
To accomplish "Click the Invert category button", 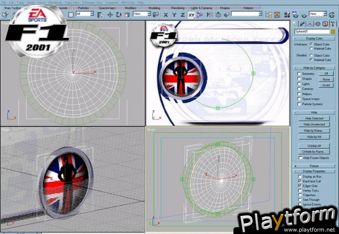I will pyautogui.click(x=326, y=85).
